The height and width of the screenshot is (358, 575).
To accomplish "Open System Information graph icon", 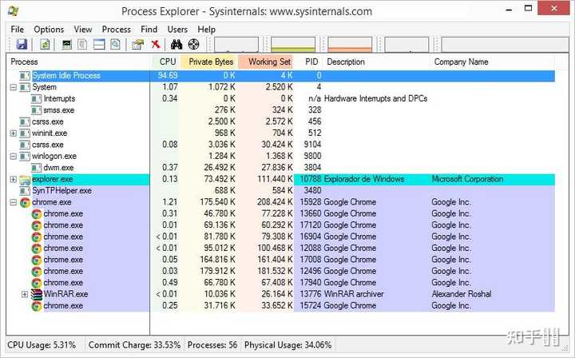I will tap(66, 45).
